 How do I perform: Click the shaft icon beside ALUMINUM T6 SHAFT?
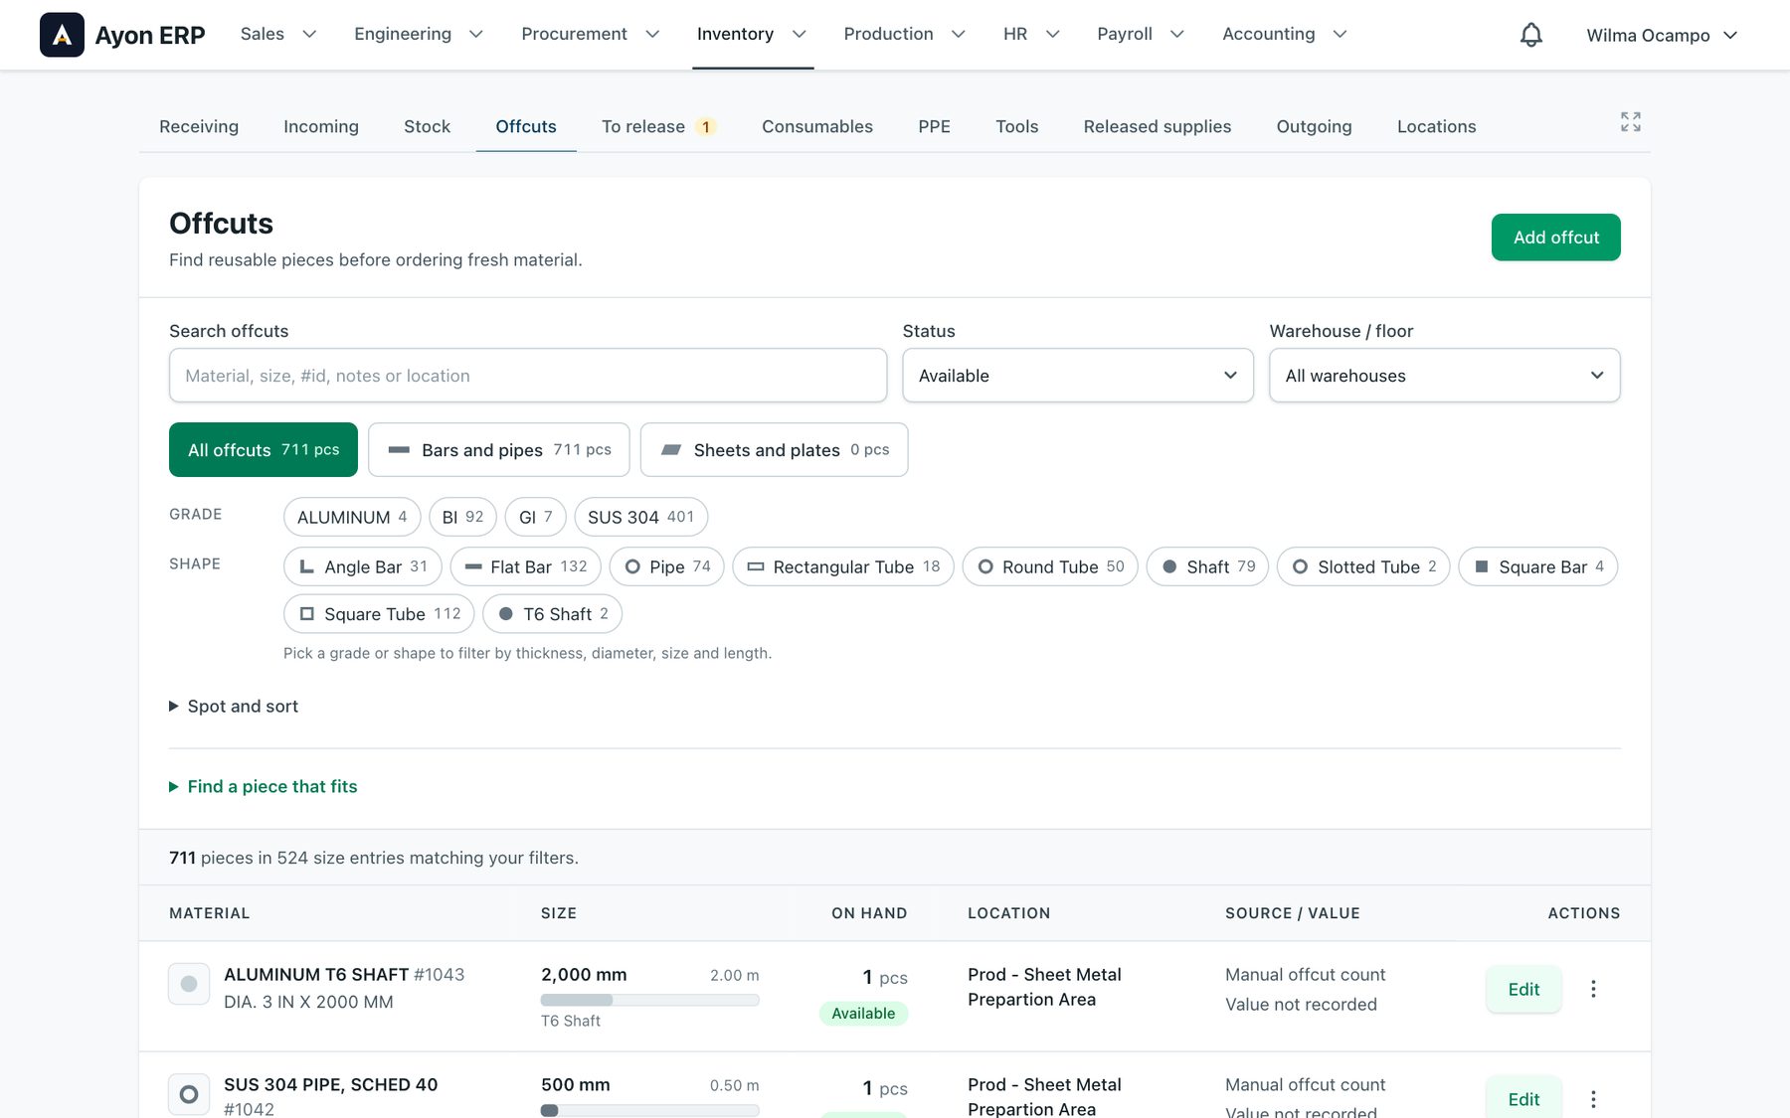[x=189, y=984]
